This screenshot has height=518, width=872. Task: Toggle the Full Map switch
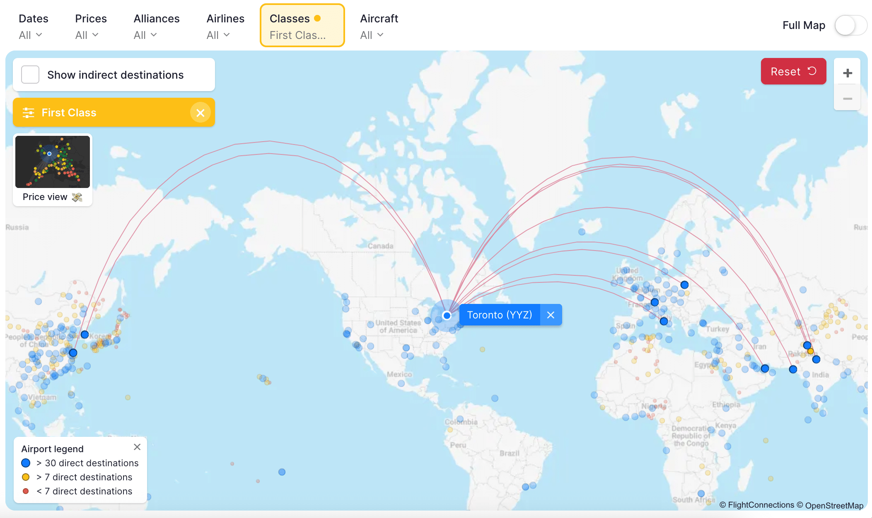(850, 26)
